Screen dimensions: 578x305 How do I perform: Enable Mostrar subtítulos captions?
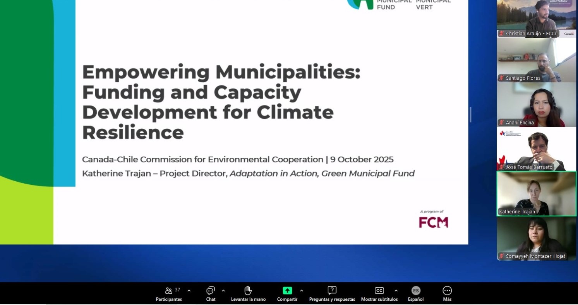(379, 291)
